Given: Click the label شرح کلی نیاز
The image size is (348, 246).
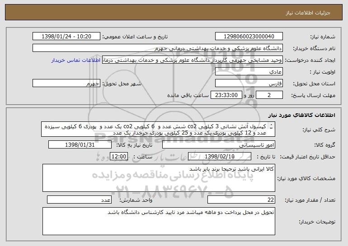Looking at the screenshot, I should pos(319,130).
